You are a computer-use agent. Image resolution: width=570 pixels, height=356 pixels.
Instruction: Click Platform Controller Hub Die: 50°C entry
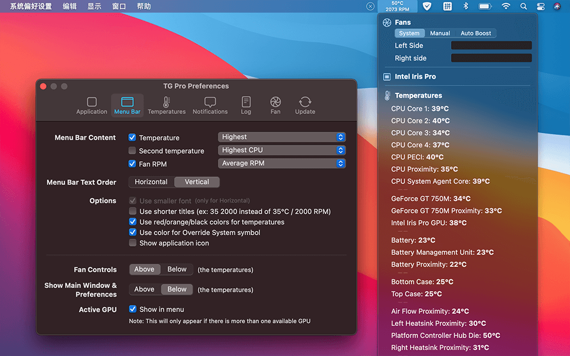pyautogui.click(x=446, y=335)
